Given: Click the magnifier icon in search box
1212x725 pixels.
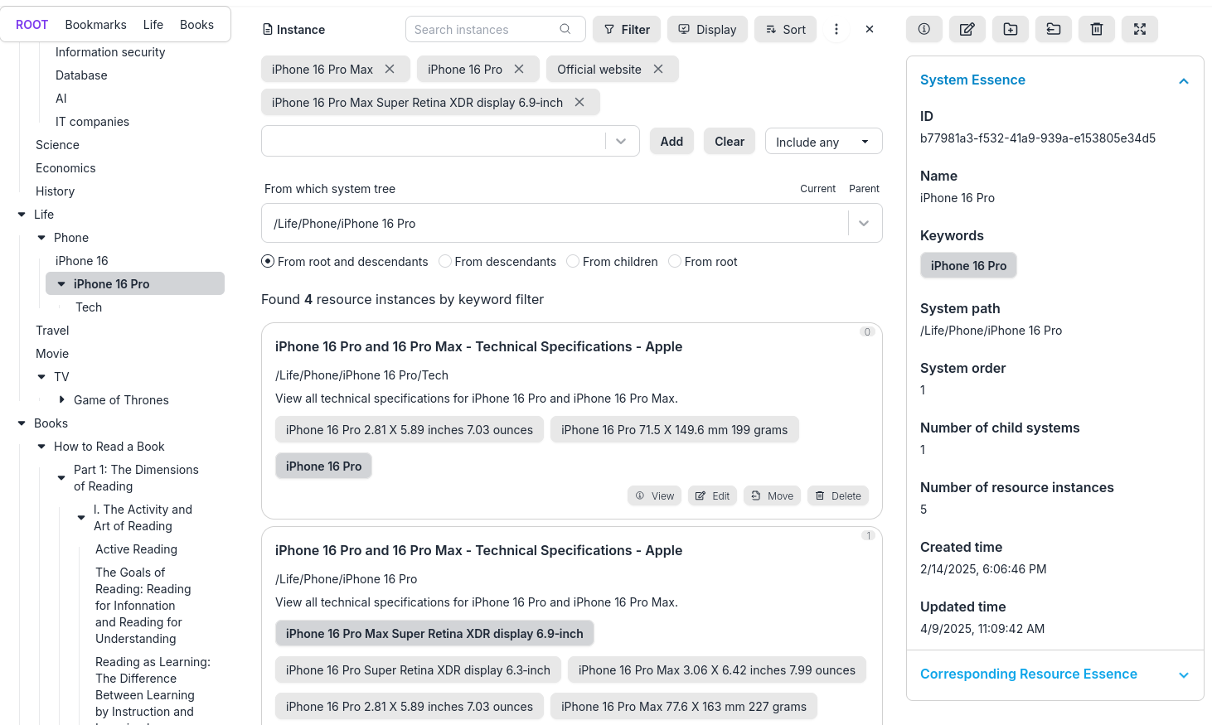Looking at the screenshot, I should click(565, 29).
